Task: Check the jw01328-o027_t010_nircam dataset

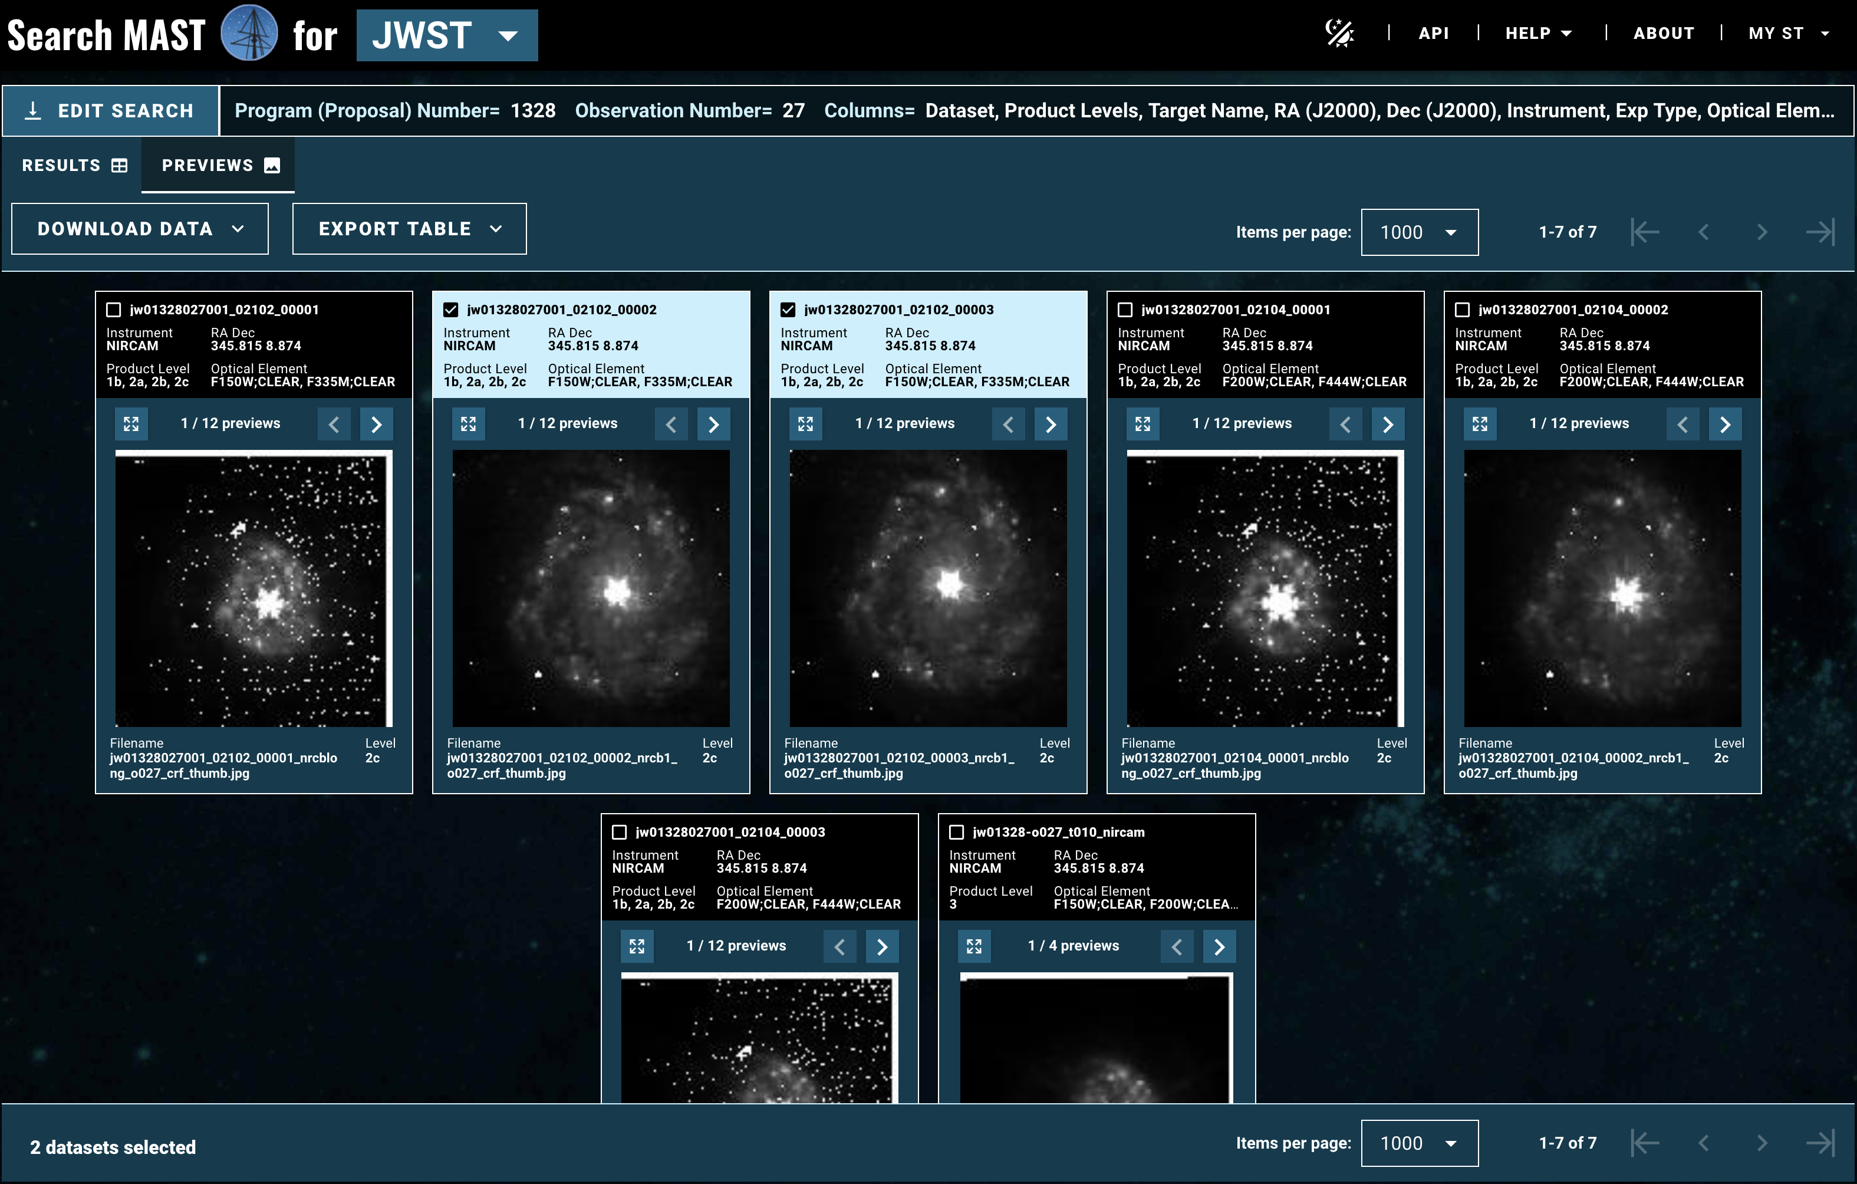Action: (x=957, y=831)
